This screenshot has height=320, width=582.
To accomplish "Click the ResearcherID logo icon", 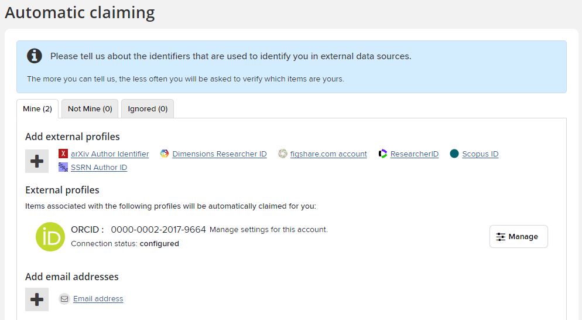I will [383, 154].
